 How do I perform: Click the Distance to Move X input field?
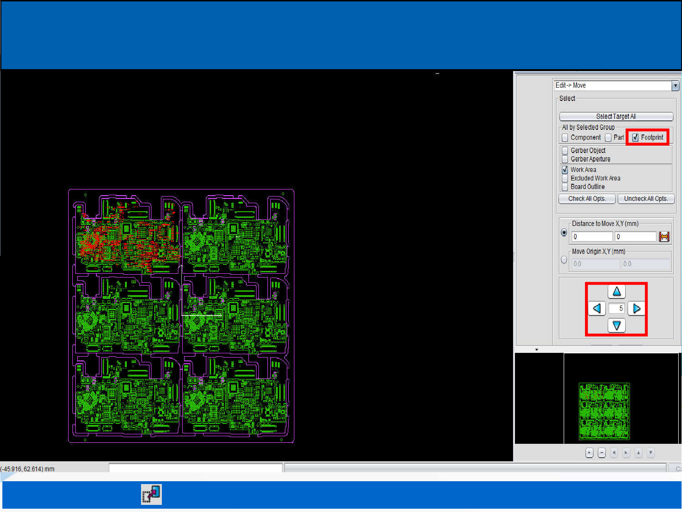[592, 237]
